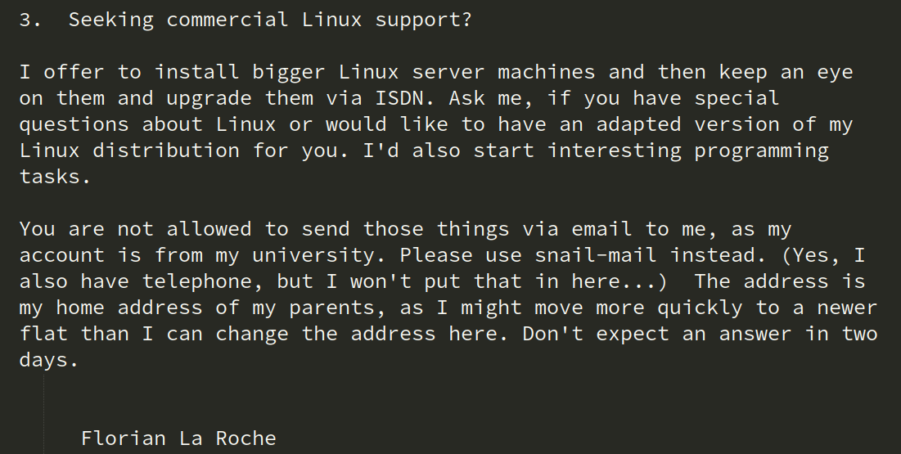Screen dimensions: 901x454
Task: Click the name "Florian La Roche"
Action: (178, 439)
